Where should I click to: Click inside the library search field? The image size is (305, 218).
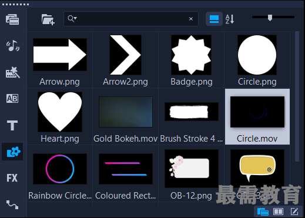pyautogui.click(x=131, y=19)
